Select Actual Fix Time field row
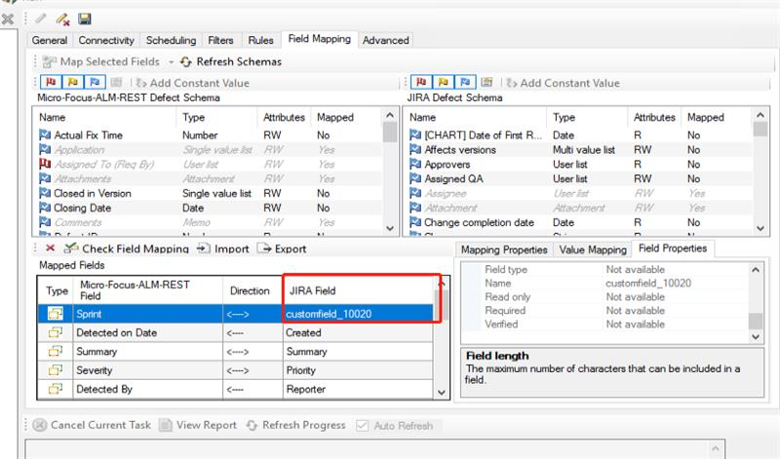780x459 pixels. (209, 135)
